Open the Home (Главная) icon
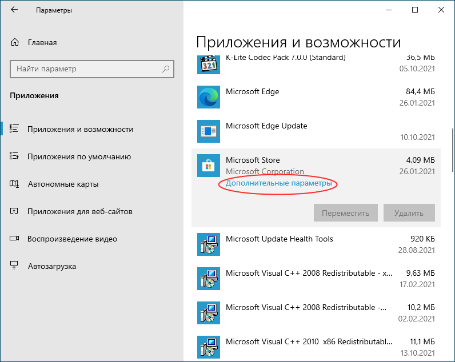The width and height of the screenshot is (455, 362). 15,42
